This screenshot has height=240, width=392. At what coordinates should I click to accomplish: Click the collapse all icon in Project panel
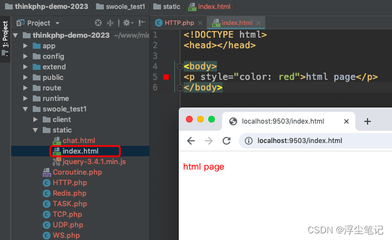pyautogui.click(x=110, y=23)
